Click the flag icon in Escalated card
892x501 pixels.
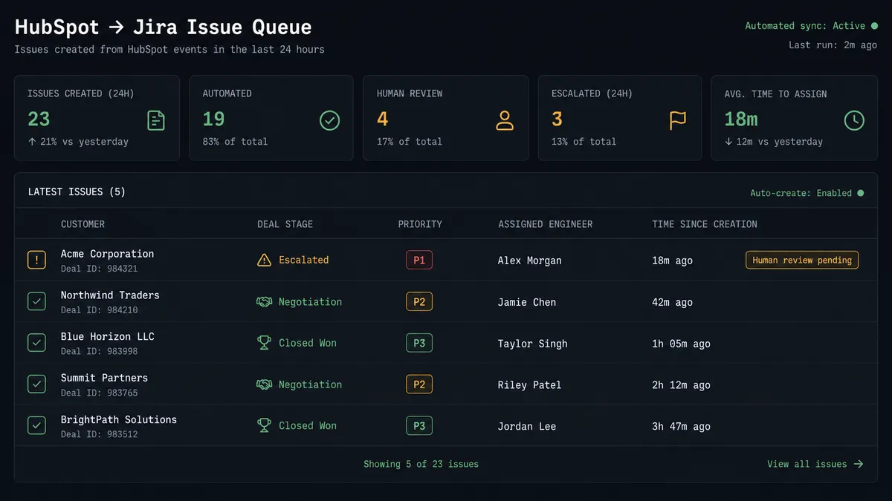[678, 120]
